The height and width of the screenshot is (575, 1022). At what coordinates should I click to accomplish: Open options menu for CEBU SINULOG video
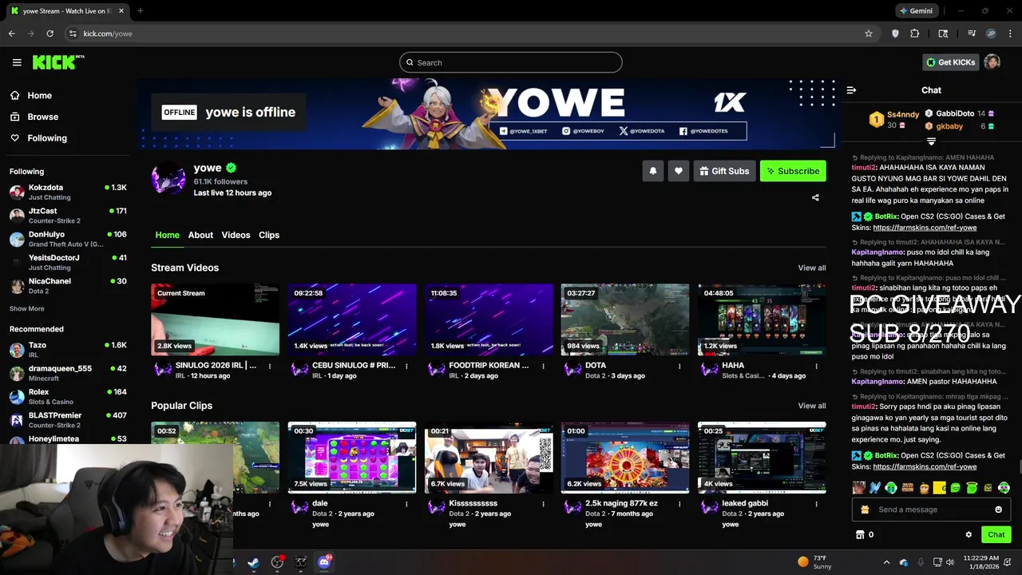(x=406, y=367)
